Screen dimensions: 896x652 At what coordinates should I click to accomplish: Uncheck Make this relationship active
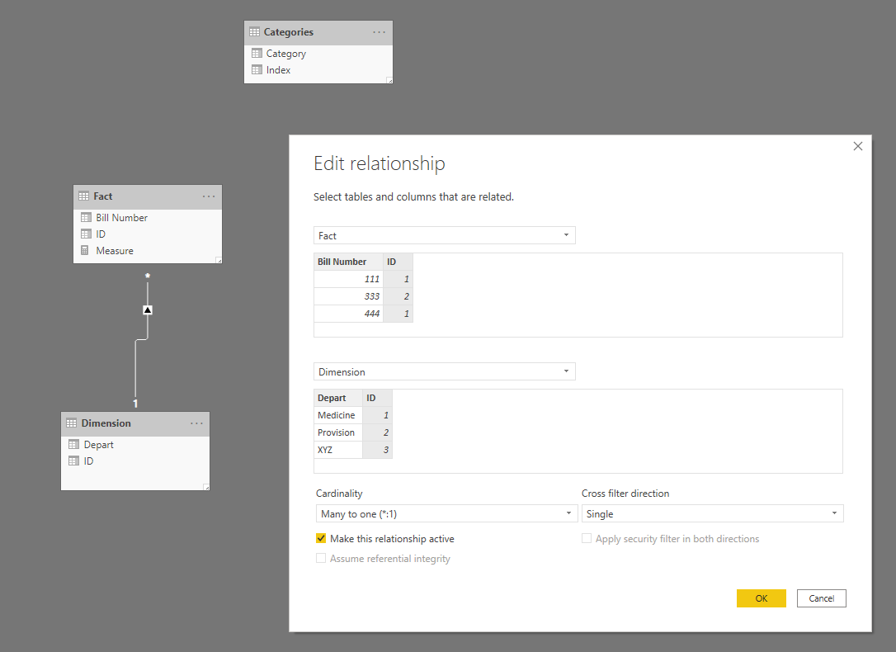tap(321, 538)
